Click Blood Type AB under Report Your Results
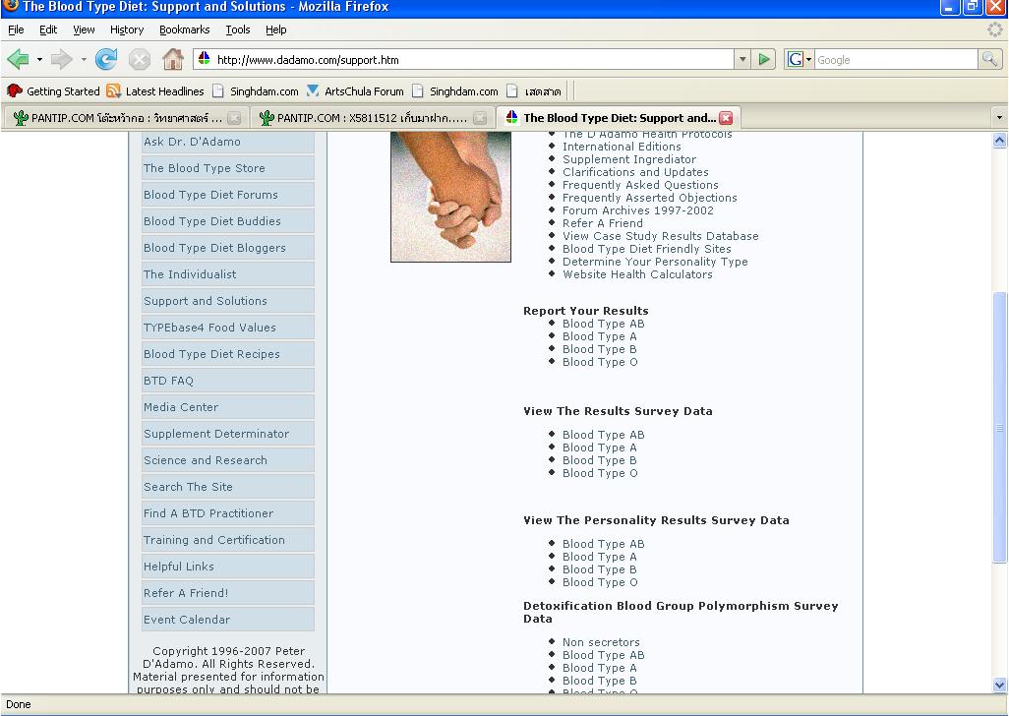The width and height of the screenshot is (1009, 716). click(x=603, y=324)
